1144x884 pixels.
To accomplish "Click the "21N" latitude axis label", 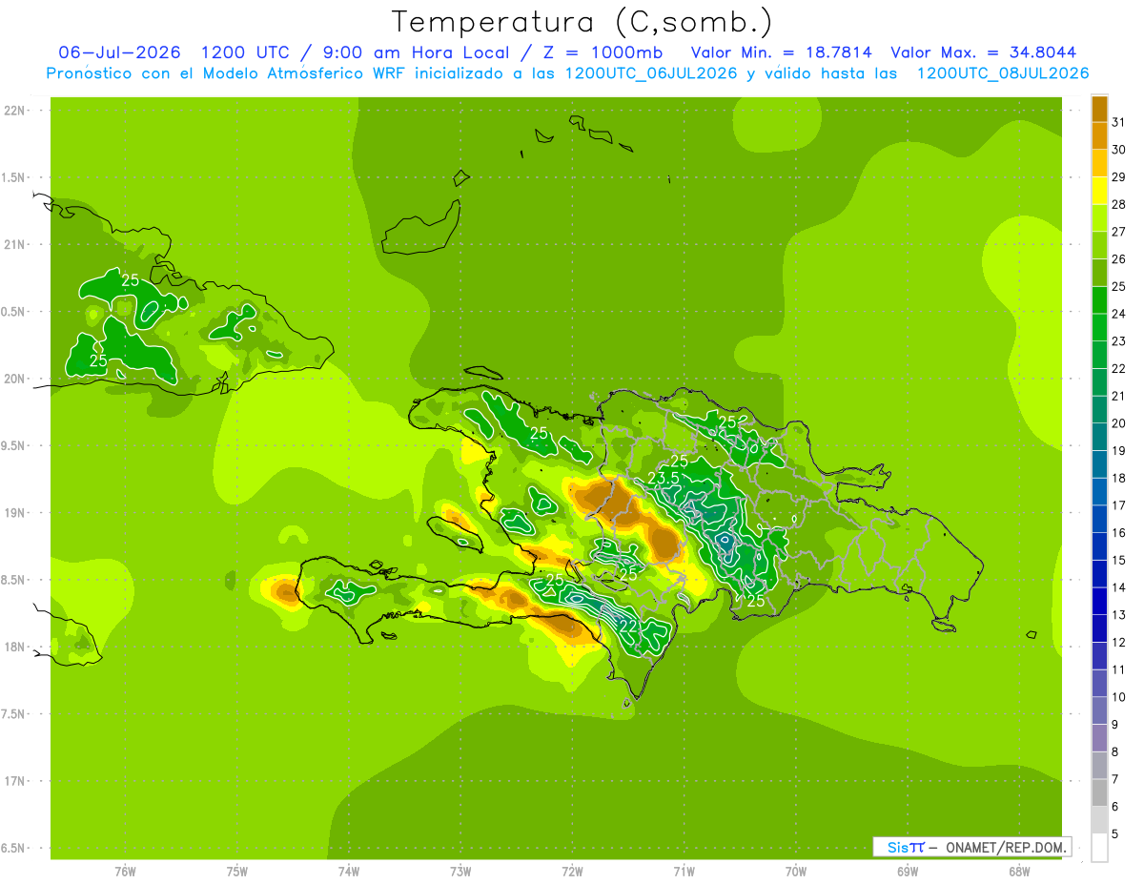I will 15,244.
